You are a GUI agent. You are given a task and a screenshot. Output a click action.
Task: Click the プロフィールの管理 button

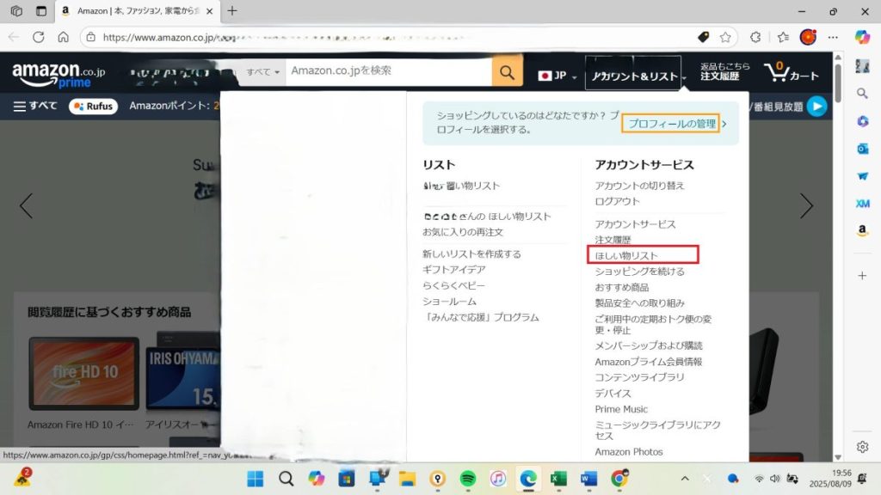click(671, 124)
